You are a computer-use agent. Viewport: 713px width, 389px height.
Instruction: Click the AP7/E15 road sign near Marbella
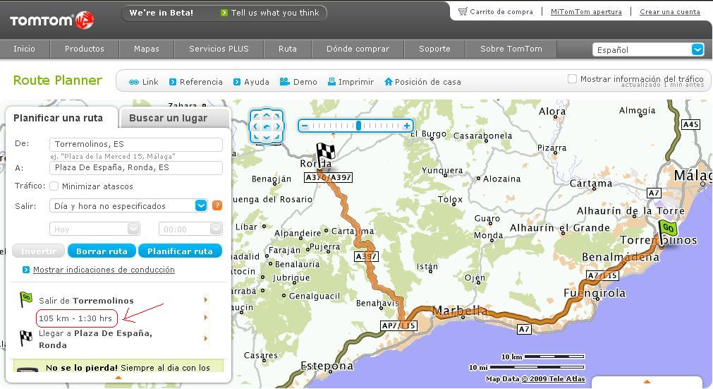click(x=398, y=325)
